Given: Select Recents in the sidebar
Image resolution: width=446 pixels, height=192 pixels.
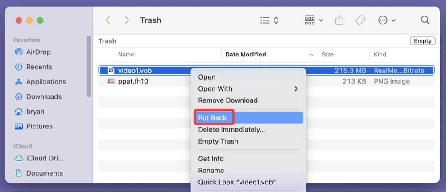Looking at the screenshot, I should pyautogui.click(x=39, y=67).
